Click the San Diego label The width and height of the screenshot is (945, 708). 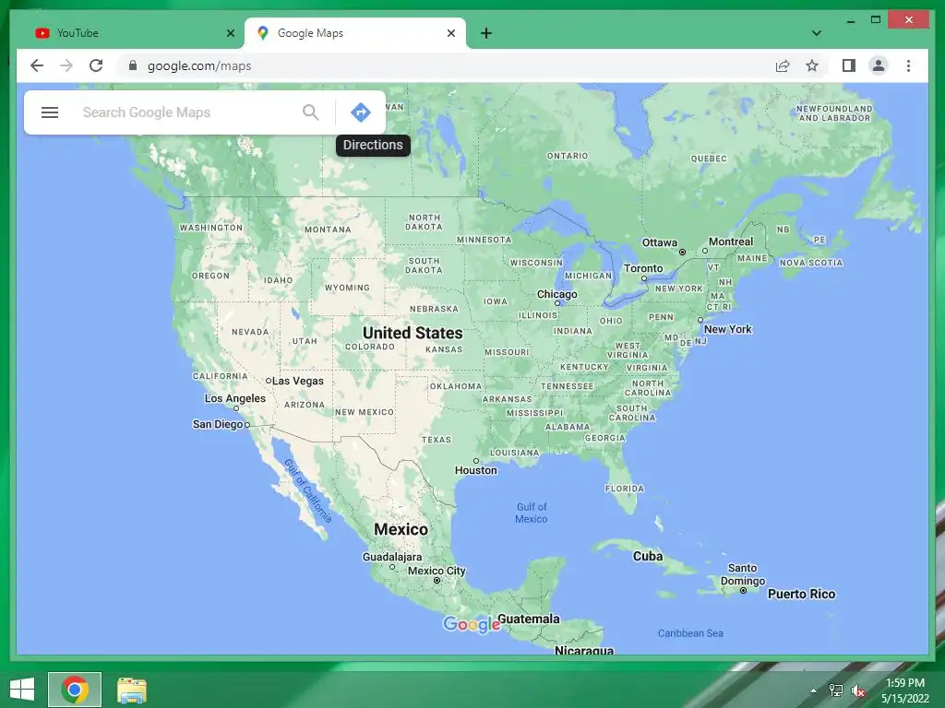point(218,424)
